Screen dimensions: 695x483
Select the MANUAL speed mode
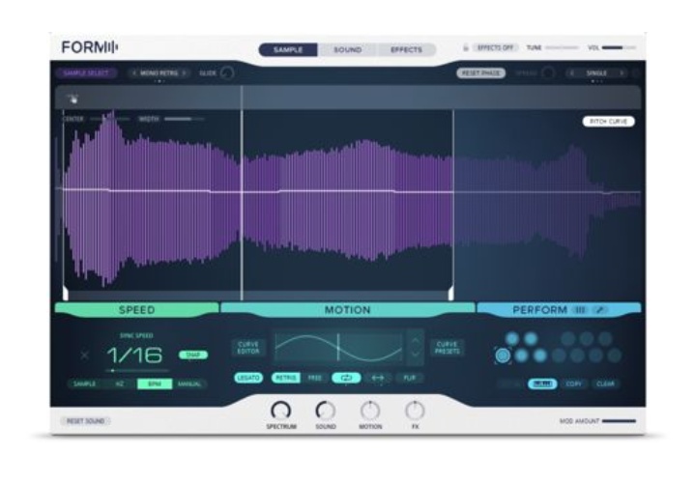189,384
